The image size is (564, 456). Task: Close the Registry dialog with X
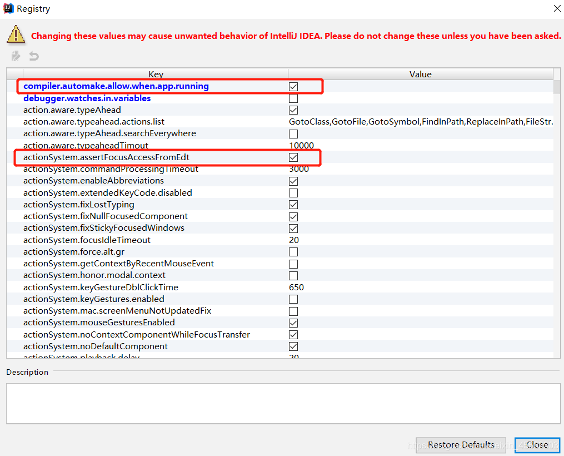(x=557, y=8)
